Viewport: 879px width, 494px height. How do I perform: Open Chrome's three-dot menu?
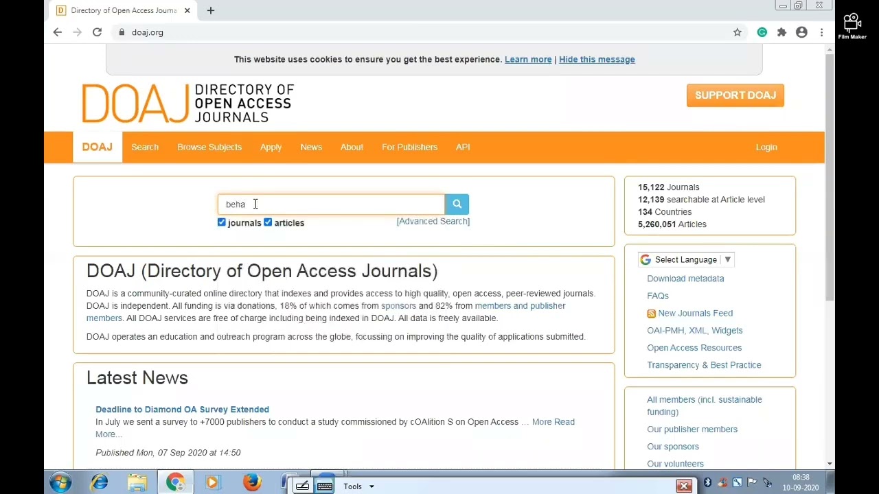tap(821, 32)
